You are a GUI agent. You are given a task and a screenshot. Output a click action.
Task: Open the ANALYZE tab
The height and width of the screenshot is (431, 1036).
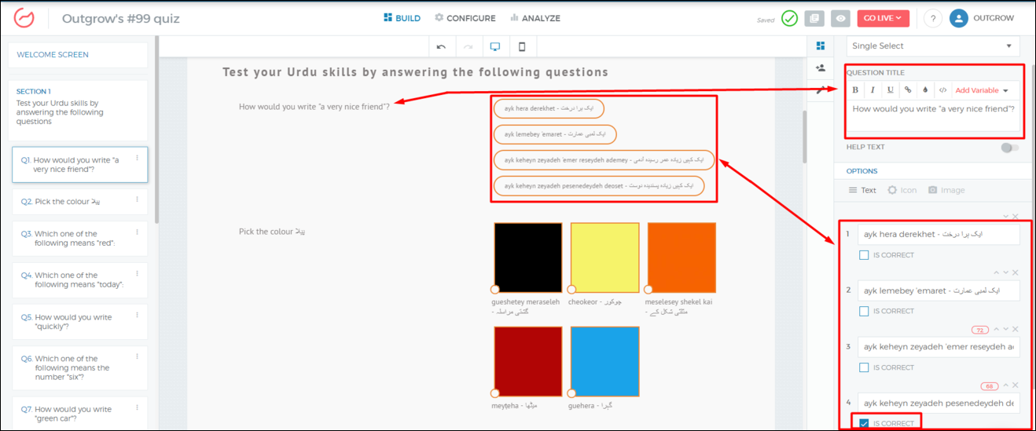coord(535,18)
